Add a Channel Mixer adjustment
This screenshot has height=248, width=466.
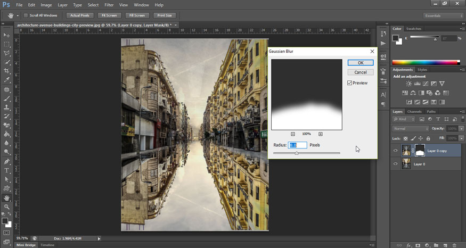(x=437, y=93)
